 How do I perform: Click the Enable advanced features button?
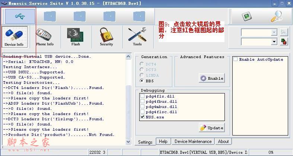click(x=212, y=78)
